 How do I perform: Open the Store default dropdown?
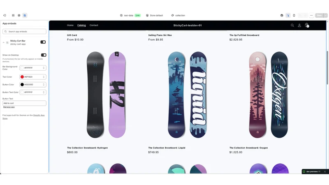pos(155,15)
